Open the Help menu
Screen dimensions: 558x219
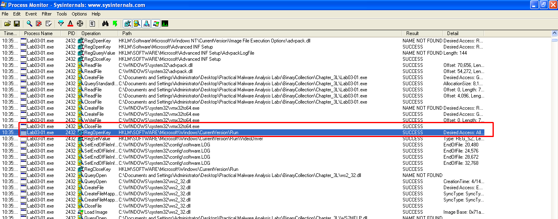pos(96,14)
